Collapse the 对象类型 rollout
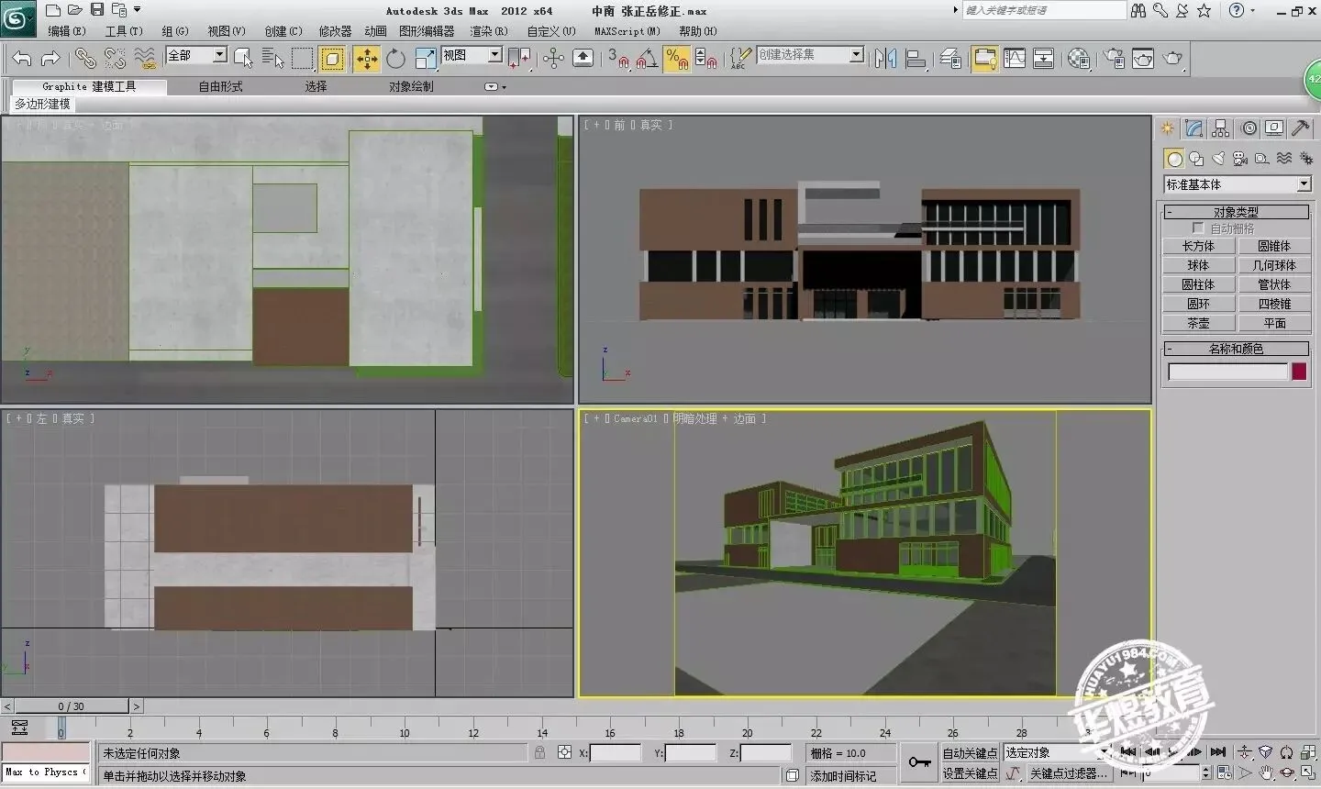Screen dimensions: 1321x789 1236,212
